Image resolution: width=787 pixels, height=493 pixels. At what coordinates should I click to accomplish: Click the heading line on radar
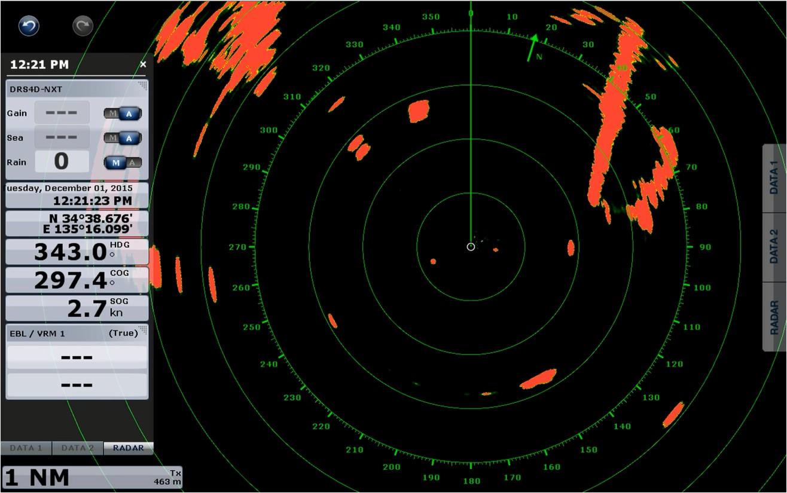471,128
